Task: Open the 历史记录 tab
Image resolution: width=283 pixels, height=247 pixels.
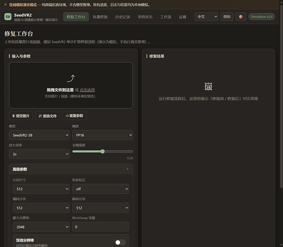Action: [x=122, y=17]
